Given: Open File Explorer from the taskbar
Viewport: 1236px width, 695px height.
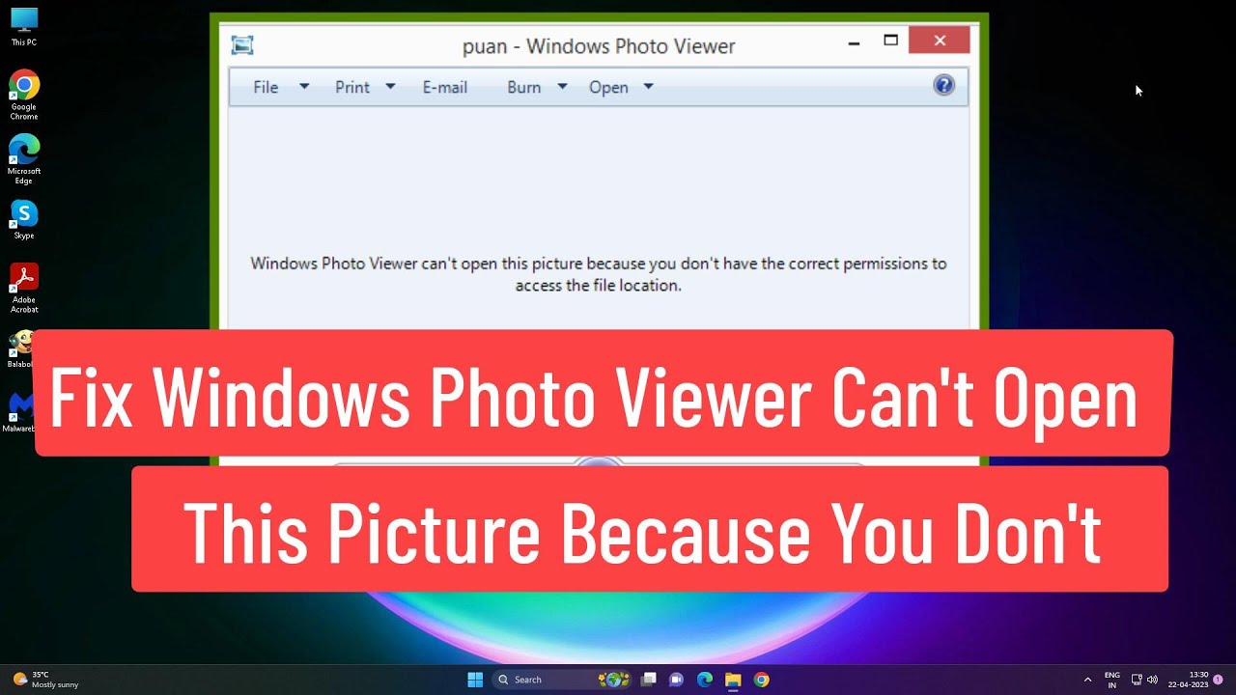Looking at the screenshot, I should (x=733, y=680).
